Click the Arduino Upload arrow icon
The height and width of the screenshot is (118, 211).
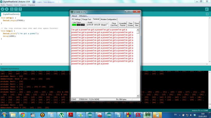click(7, 9)
